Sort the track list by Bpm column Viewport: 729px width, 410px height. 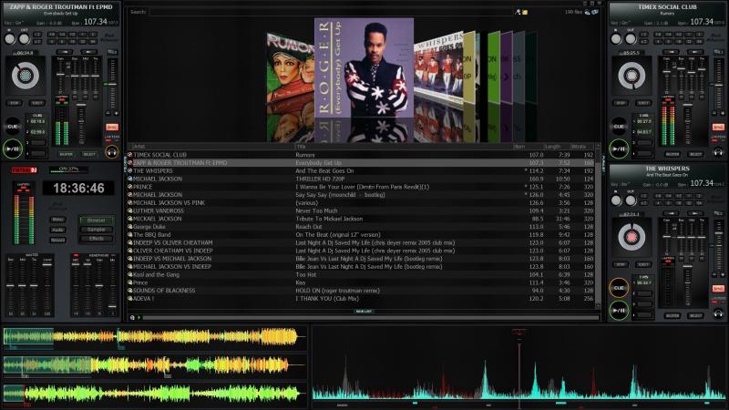tap(520, 146)
